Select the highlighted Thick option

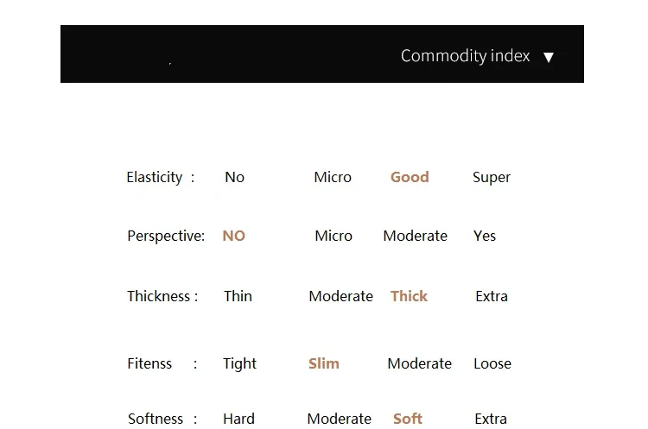[410, 296]
